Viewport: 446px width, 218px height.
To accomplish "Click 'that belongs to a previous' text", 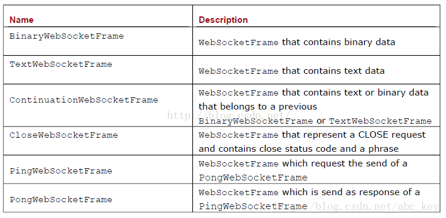I will [258, 107].
